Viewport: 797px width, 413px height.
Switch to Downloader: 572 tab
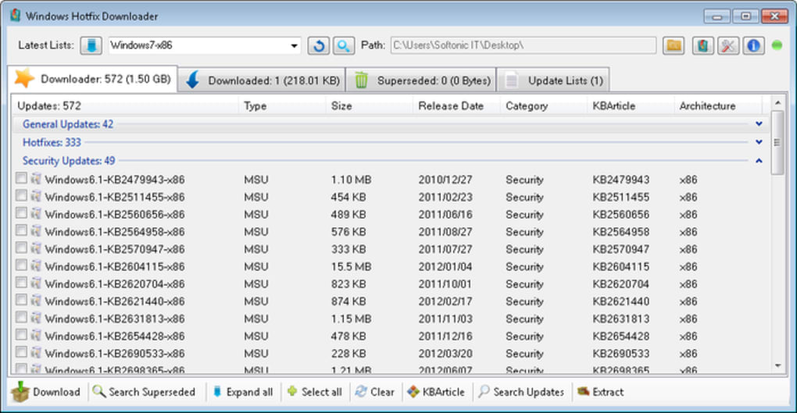pyautogui.click(x=92, y=79)
